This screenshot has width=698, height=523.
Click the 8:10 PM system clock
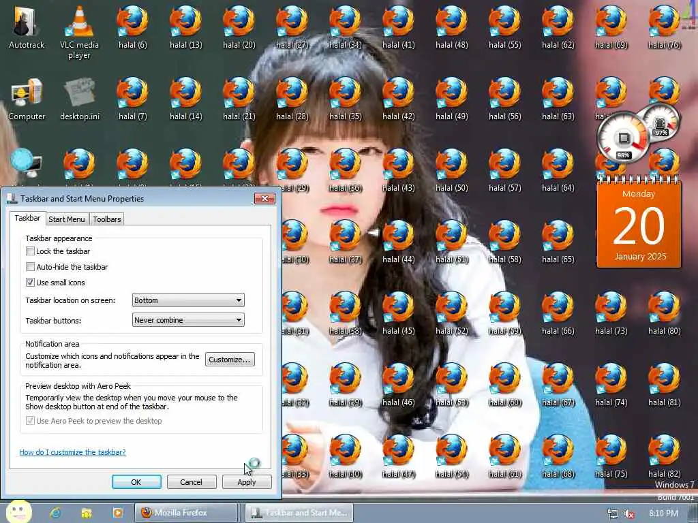663,513
